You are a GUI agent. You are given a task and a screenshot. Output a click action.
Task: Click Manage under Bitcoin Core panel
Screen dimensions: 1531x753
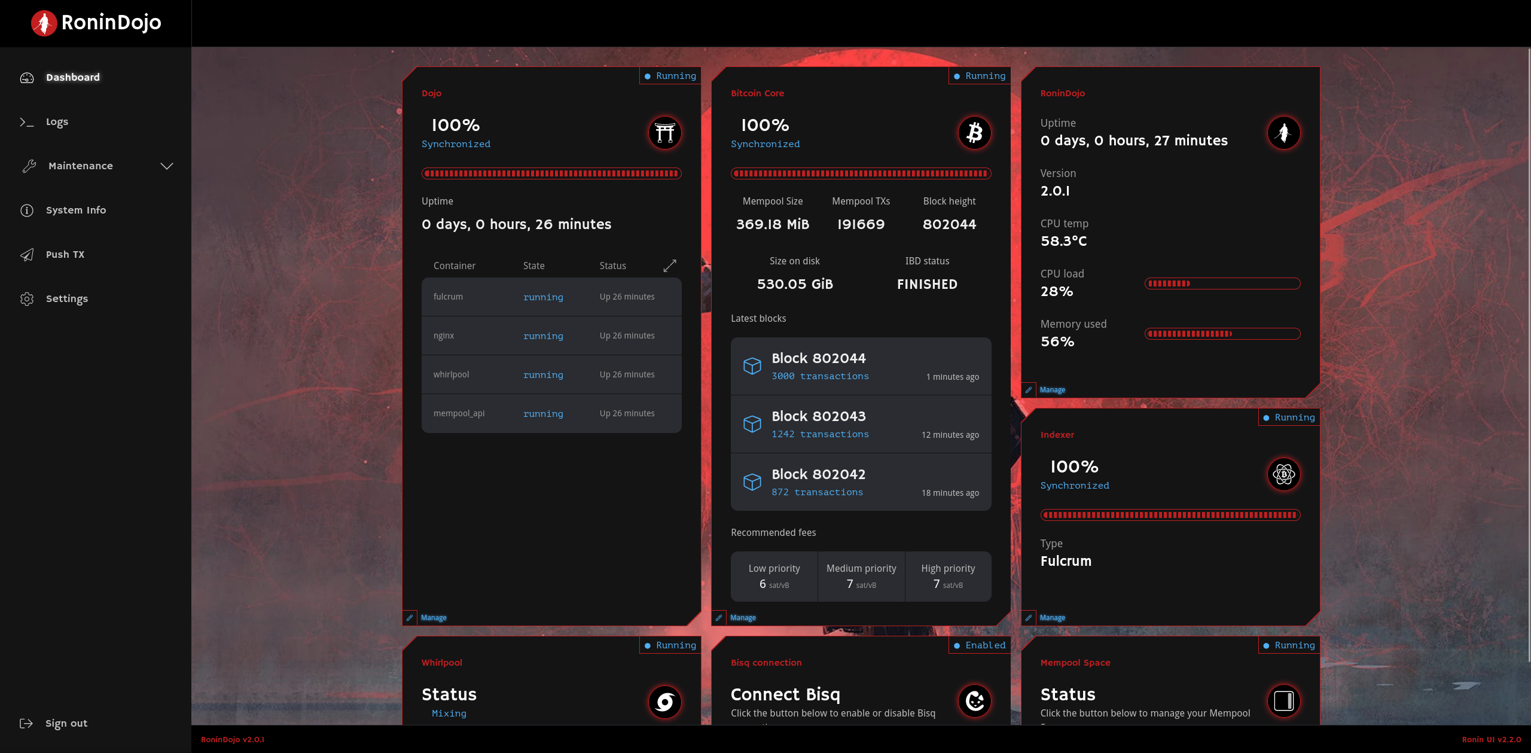point(743,617)
